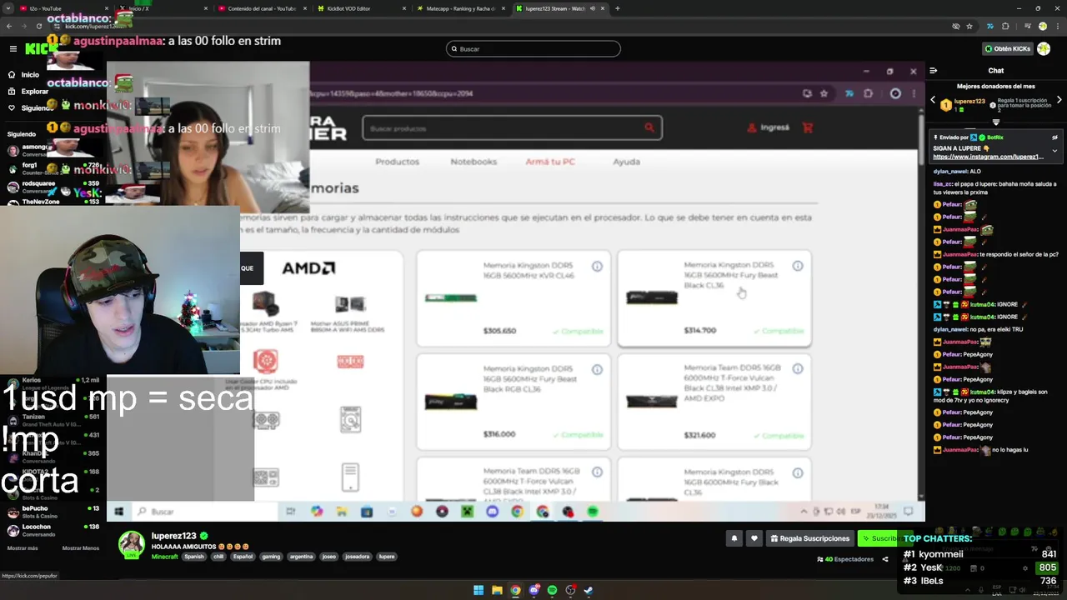Click 'Ingresá' login link in store
This screenshot has width=1067, height=600.
coord(769,127)
